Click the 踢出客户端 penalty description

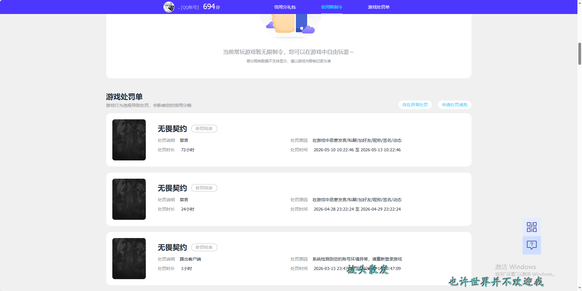pyautogui.click(x=190, y=259)
